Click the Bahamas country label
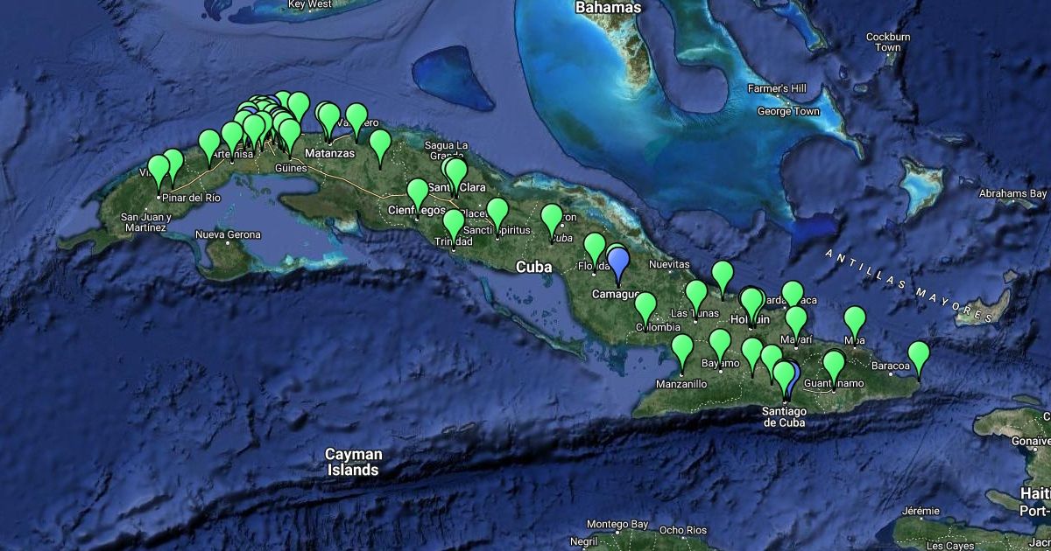This screenshot has height=551, width=1051. (608, 8)
